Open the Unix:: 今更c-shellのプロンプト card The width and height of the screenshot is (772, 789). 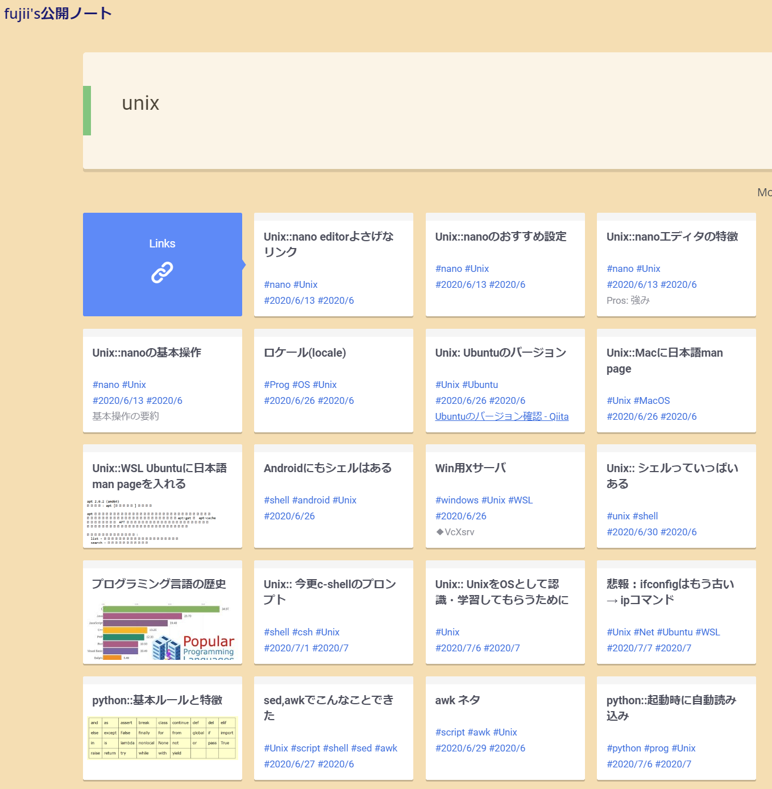click(334, 612)
